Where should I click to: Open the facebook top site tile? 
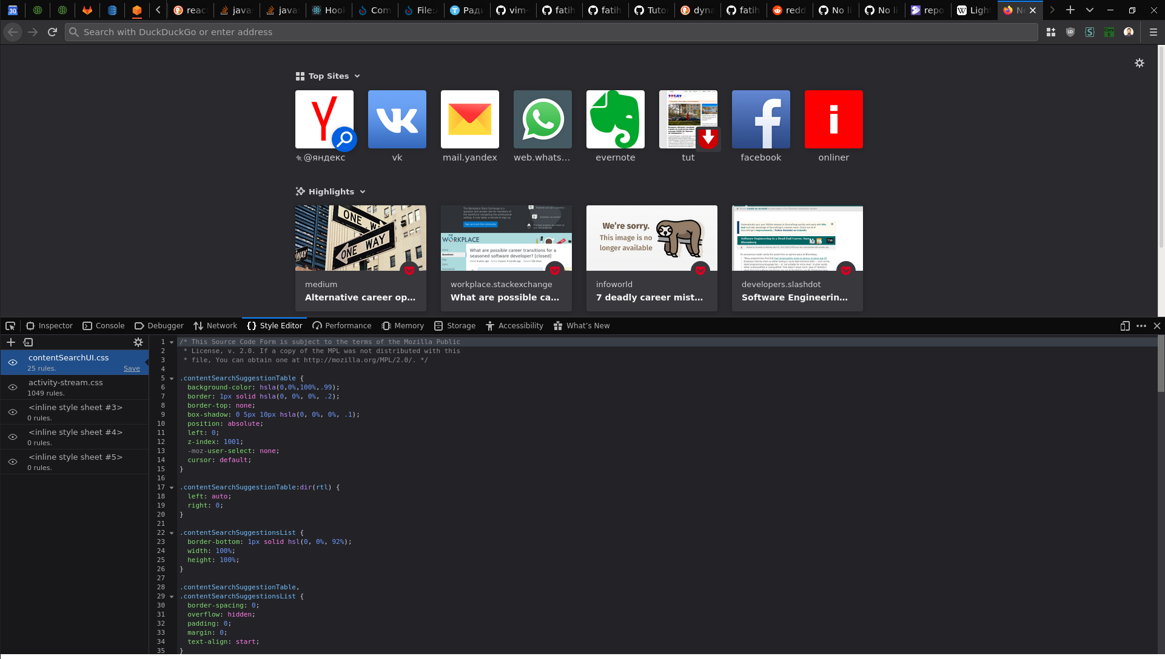(760, 120)
